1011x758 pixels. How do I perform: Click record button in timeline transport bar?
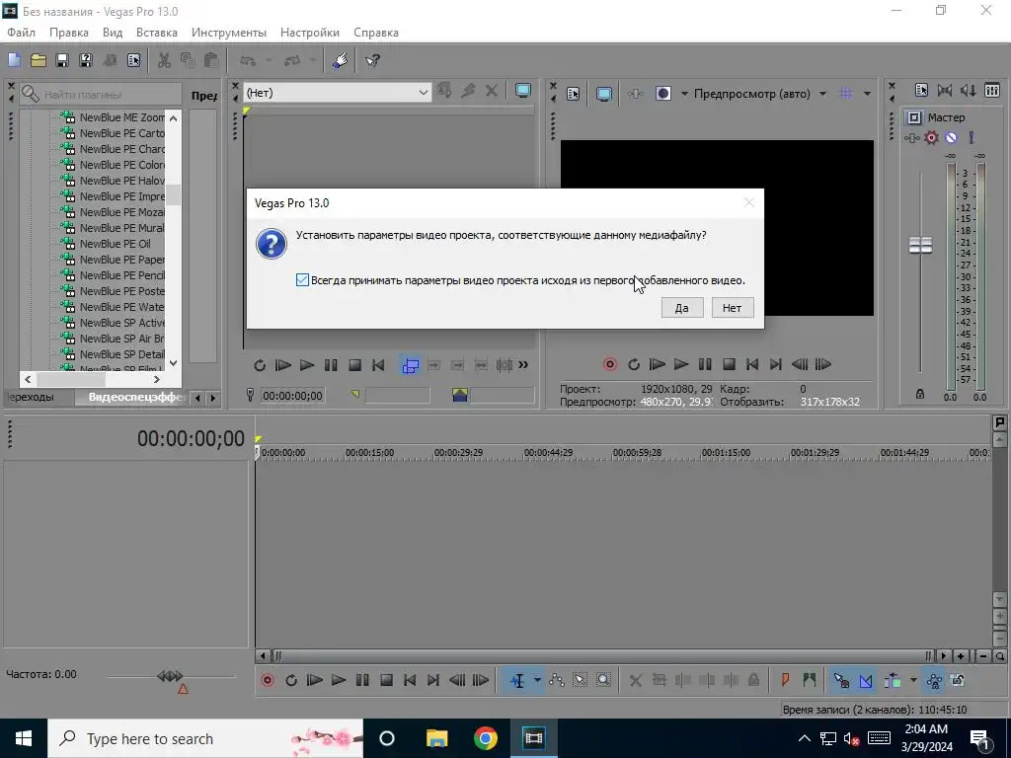[267, 680]
